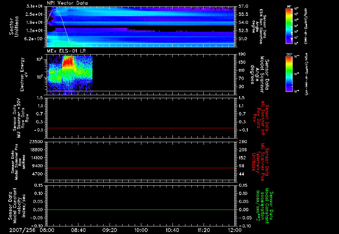Click the '70' scanner angle tick
Screen dimensions: 339x234
(241, 78)
